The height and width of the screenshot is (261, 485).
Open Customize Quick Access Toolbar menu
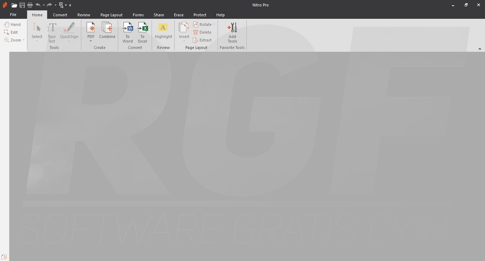point(70,5)
